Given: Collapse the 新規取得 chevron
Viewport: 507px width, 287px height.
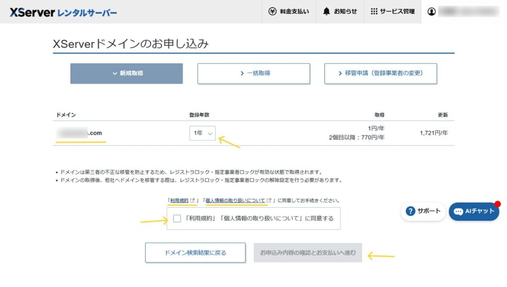Looking at the screenshot, I should click(115, 73).
